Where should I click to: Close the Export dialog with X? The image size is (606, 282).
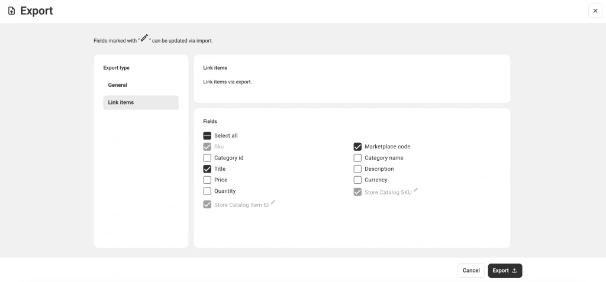pyautogui.click(x=595, y=11)
